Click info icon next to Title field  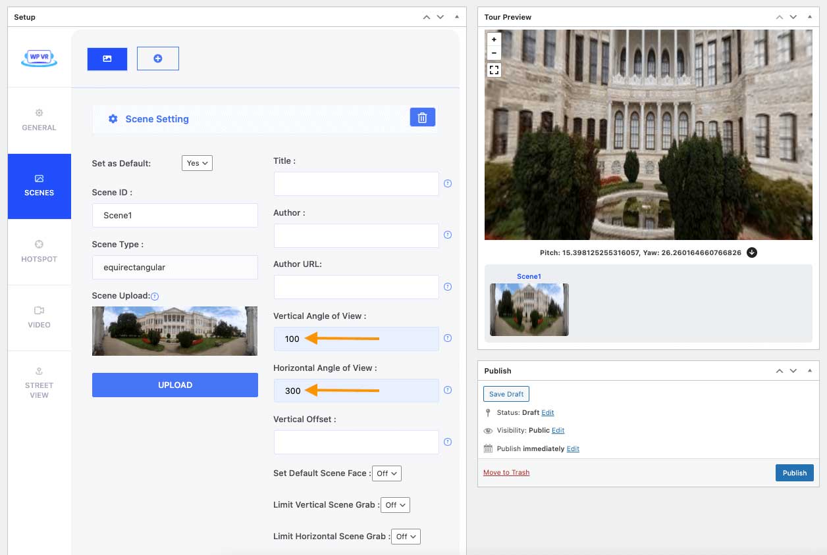[448, 183]
